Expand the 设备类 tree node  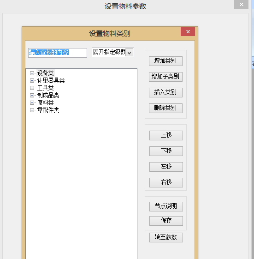pyautogui.click(x=32, y=73)
